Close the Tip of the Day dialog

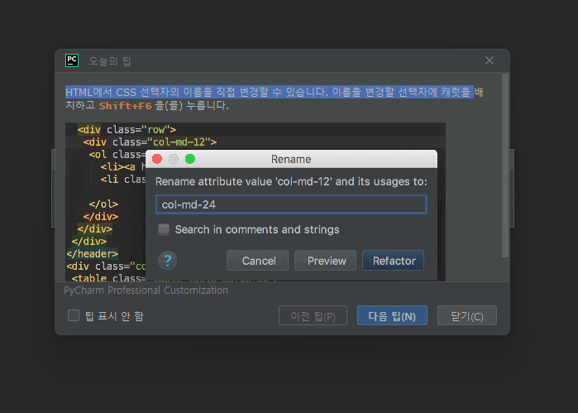click(490, 60)
